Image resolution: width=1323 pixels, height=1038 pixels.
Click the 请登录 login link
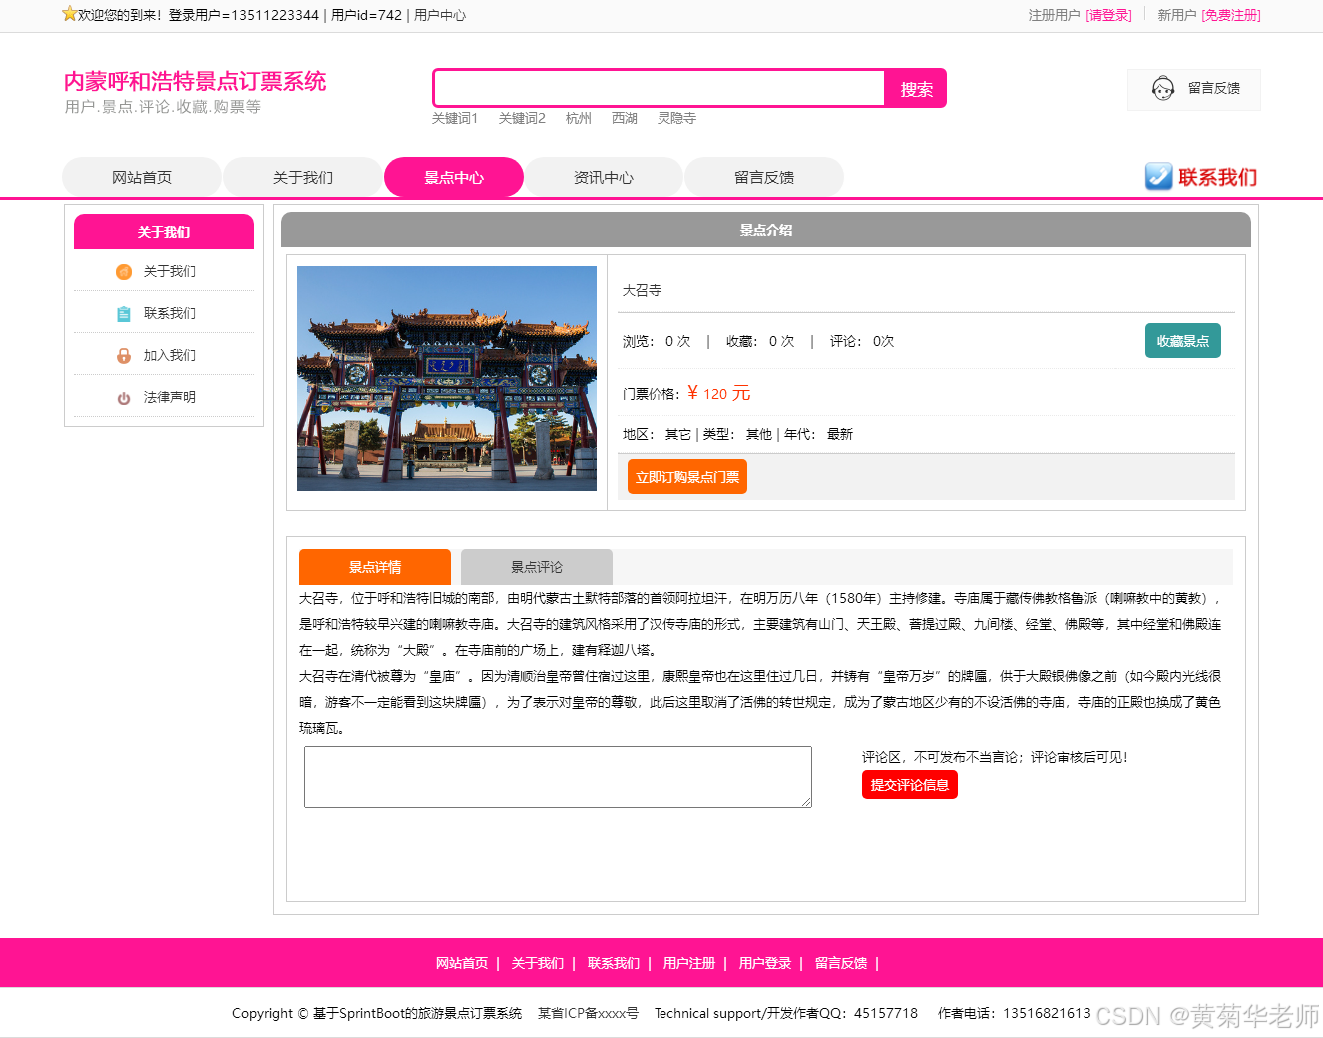click(1108, 15)
